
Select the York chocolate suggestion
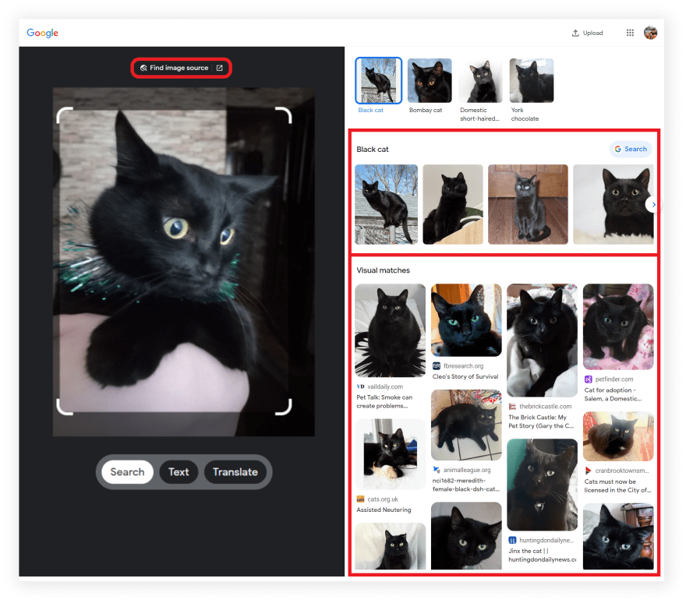pos(532,80)
